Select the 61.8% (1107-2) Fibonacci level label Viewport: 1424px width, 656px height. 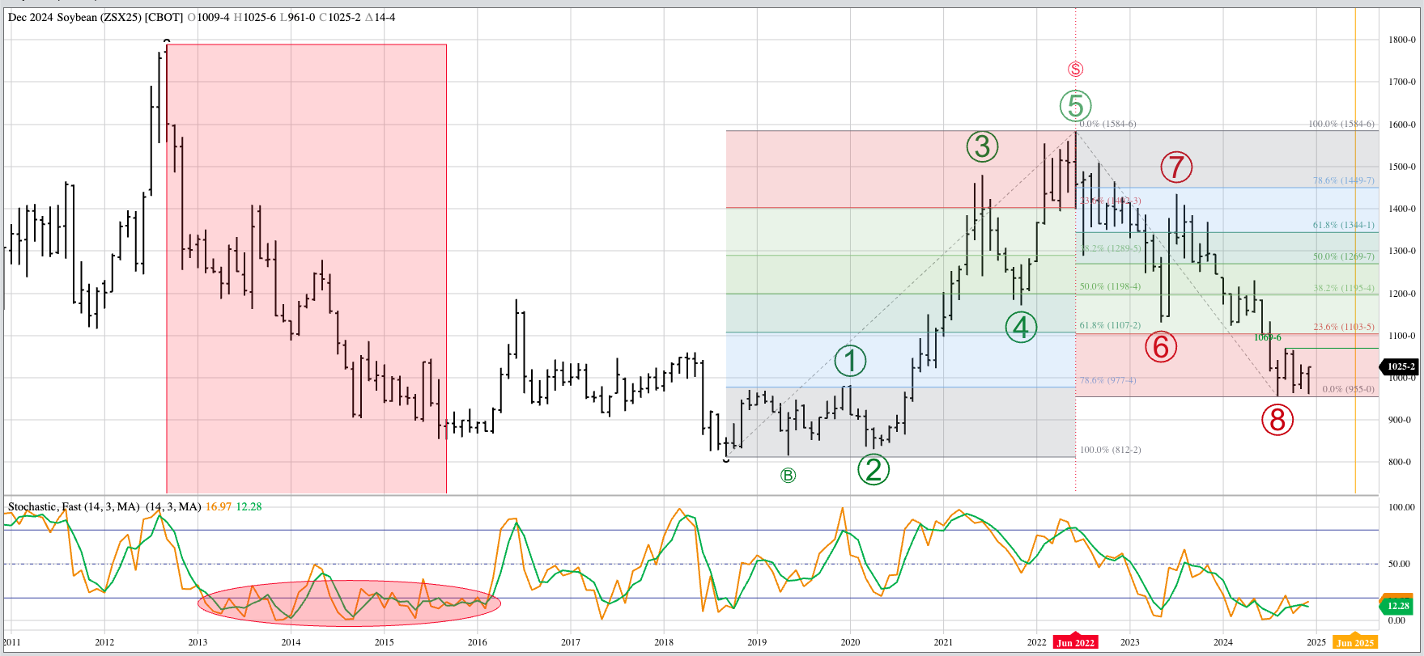pyautogui.click(x=1109, y=325)
